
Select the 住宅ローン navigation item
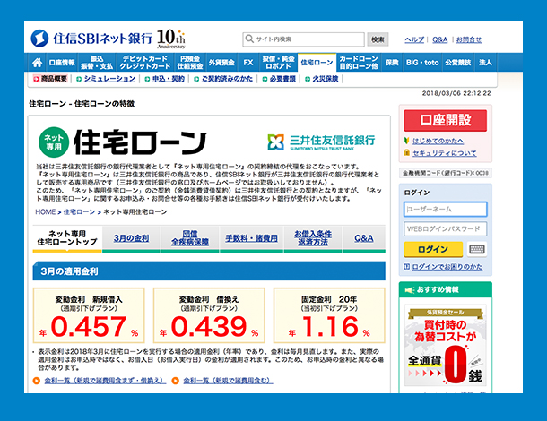[x=317, y=63]
